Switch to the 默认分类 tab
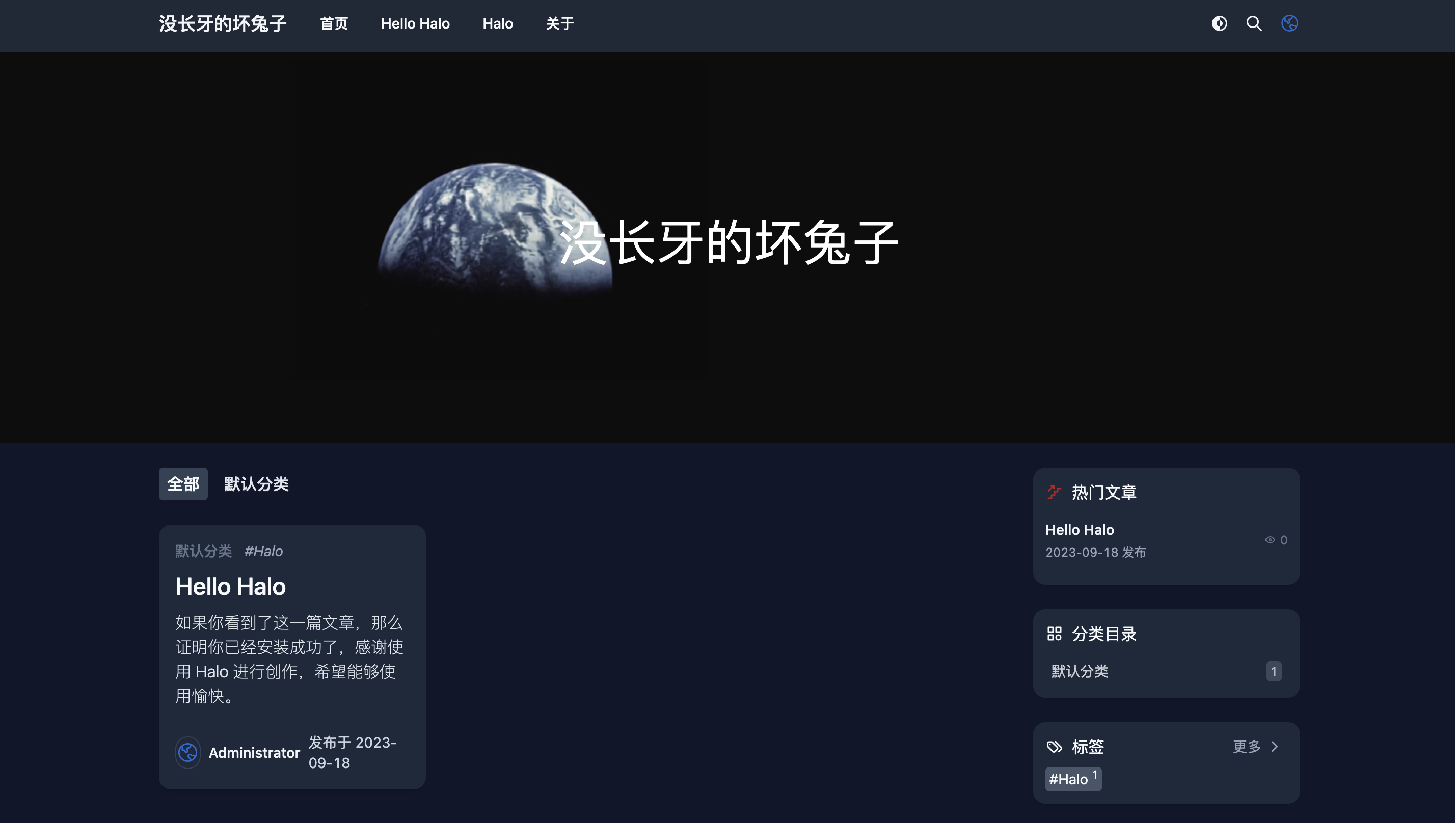The image size is (1455, 823). pyautogui.click(x=256, y=484)
